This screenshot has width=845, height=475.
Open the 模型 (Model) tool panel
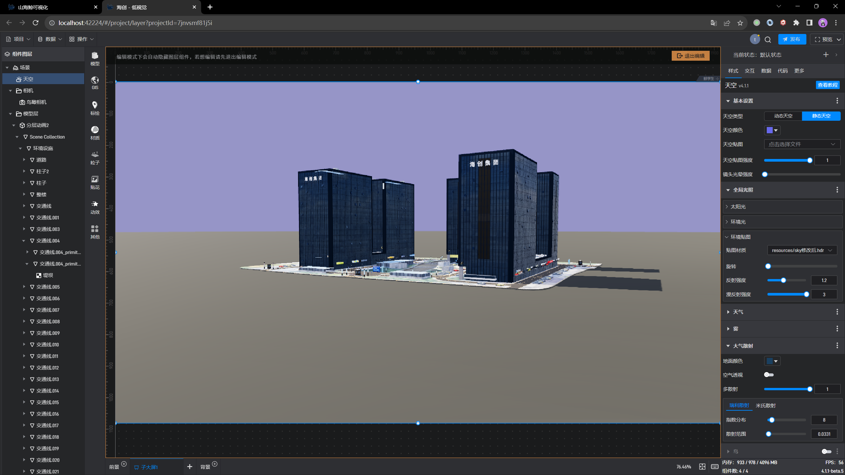coord(95,58)
